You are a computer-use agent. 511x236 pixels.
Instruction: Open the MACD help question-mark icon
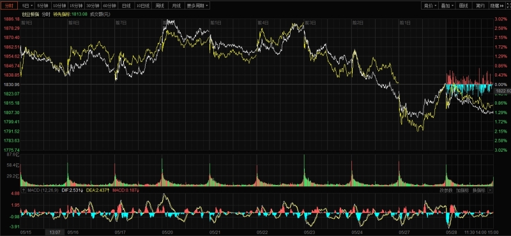tap(24, 190)
